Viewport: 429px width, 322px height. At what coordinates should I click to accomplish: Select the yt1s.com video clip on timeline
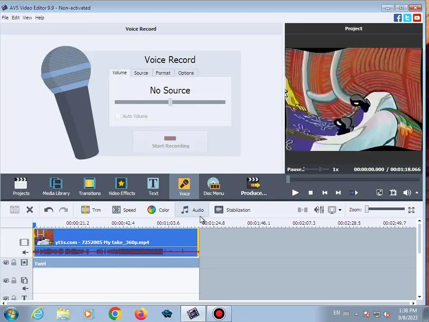[x=116, y=243]
